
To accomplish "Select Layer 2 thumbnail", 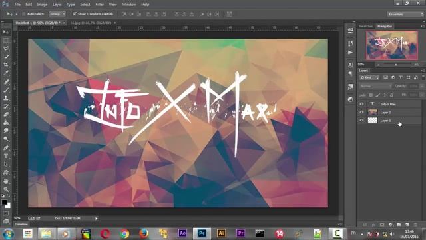I will coord(373,112).
